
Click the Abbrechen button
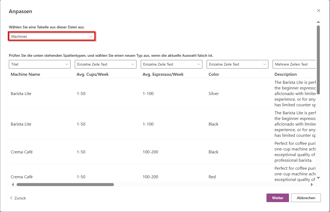pyautogui.click(x=306, y=198)
